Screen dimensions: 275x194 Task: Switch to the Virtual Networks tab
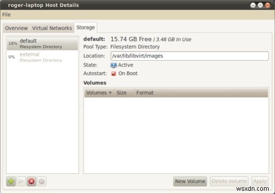pyautogui.click(x=52, y=28)
